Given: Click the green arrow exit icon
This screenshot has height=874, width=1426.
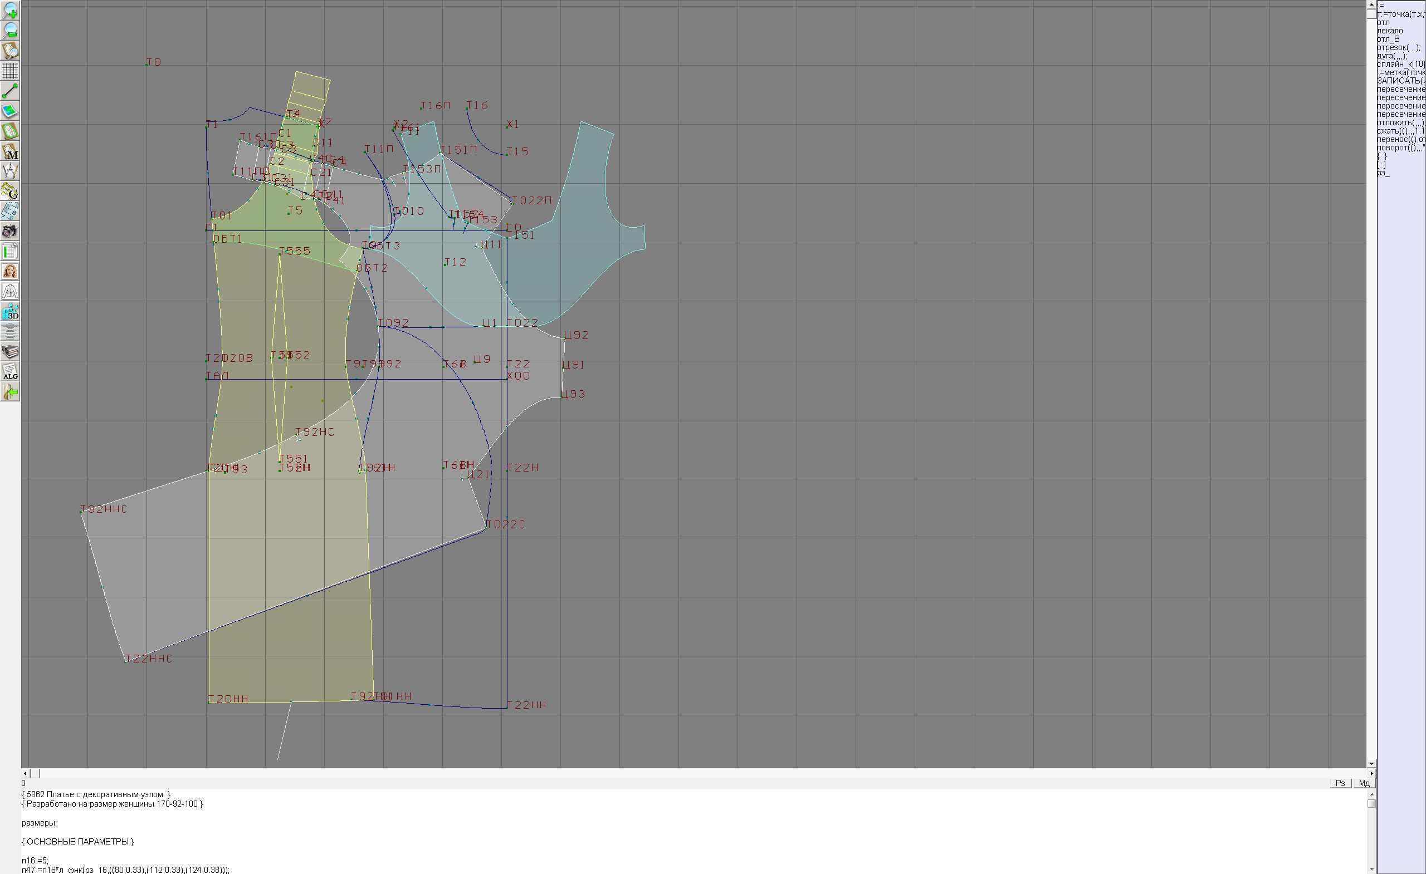Looking at the screenshot, I should click(x=10, y=392).
